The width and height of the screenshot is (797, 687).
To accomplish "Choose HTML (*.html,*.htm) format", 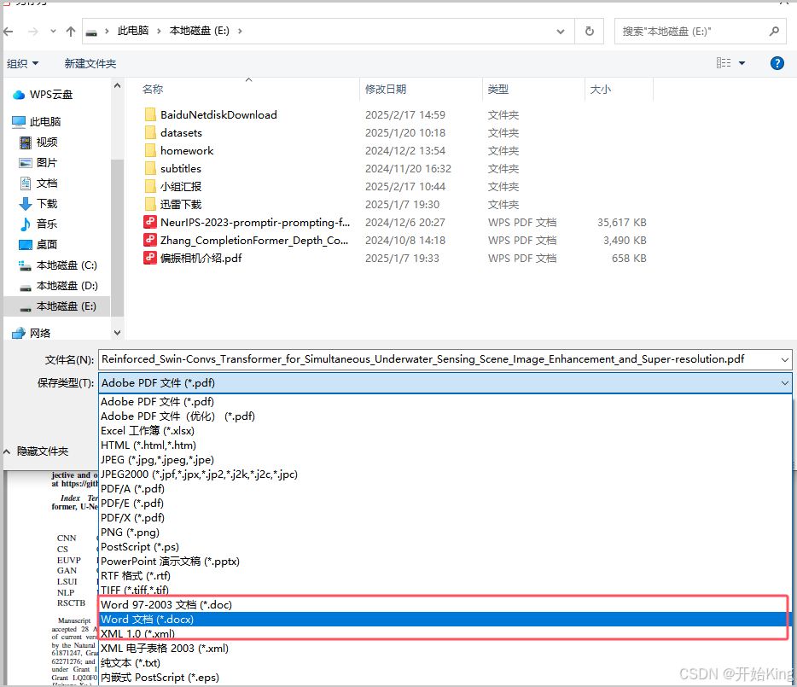I will (x=445, y=445).
